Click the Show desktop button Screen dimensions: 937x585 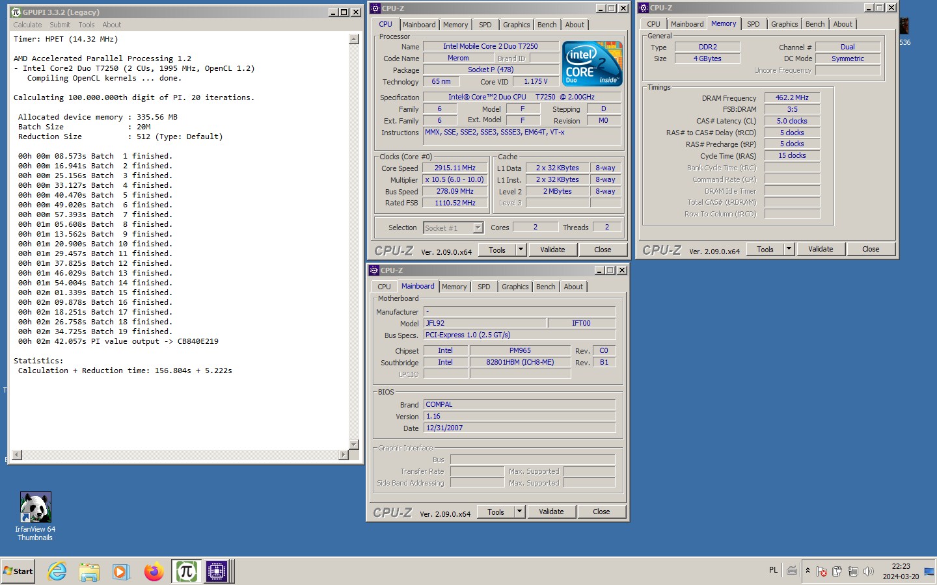pyautogui.click(x=929, y=571)
